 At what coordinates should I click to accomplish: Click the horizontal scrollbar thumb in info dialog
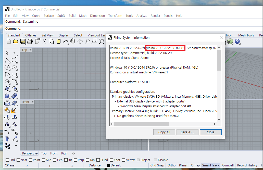pos(141,124)
